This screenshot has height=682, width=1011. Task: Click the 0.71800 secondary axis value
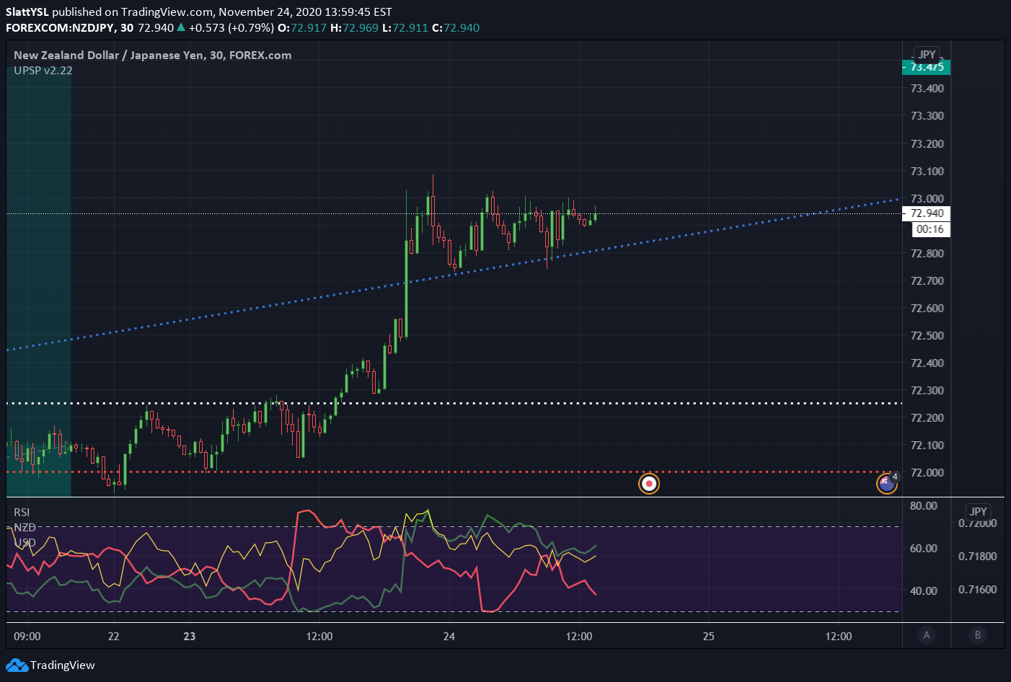[978, 556]
